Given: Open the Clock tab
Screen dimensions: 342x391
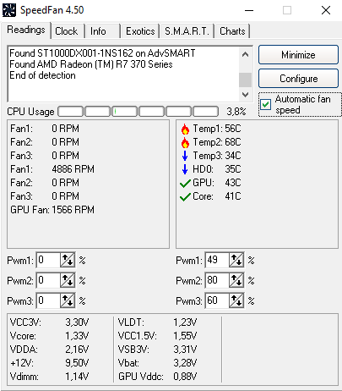Looking at the screenshot, I should 67,31.
